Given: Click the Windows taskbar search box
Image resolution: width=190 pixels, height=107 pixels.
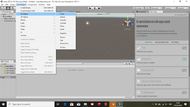Looking at the screenshot, I should [31, 104].
